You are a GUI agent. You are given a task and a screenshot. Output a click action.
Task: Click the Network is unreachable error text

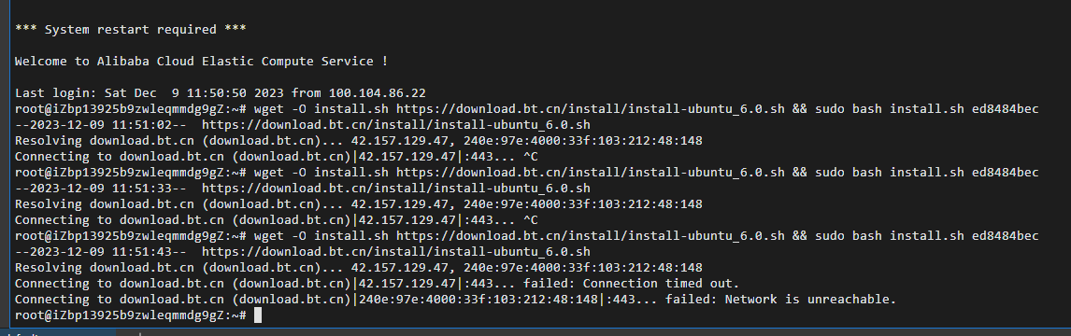tap(809, 300)
